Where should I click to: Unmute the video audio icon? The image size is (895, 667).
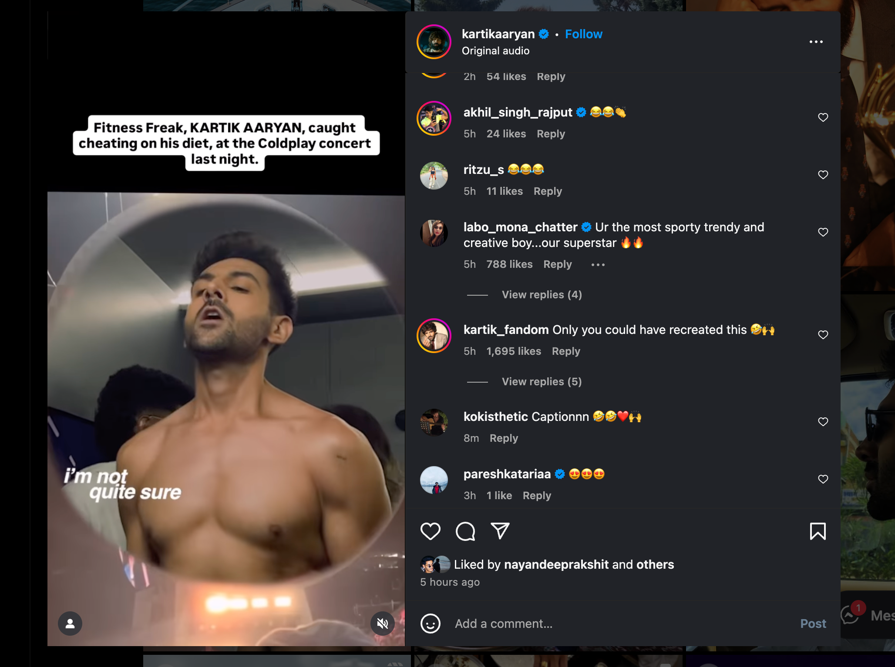(x=383, y=623)
